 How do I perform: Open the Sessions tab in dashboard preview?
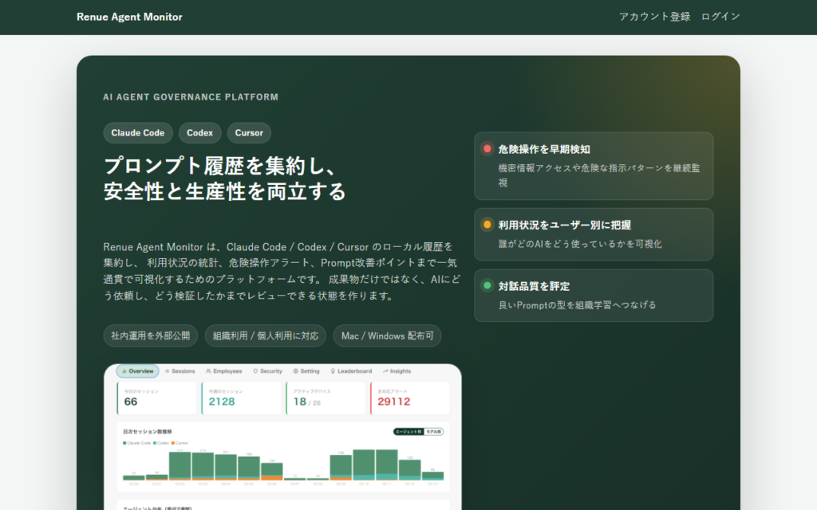[179, 371]
